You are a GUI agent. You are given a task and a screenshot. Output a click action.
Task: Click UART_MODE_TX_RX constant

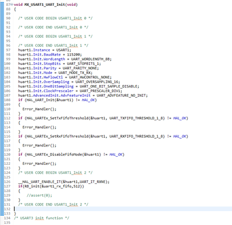pos(75,73)
